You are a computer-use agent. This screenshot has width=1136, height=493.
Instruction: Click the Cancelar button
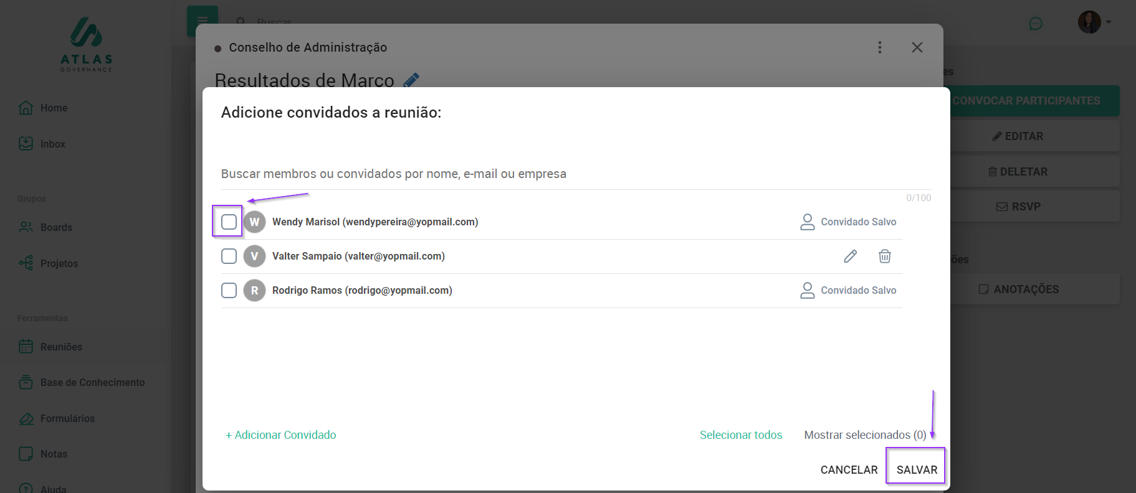(849, 470)
